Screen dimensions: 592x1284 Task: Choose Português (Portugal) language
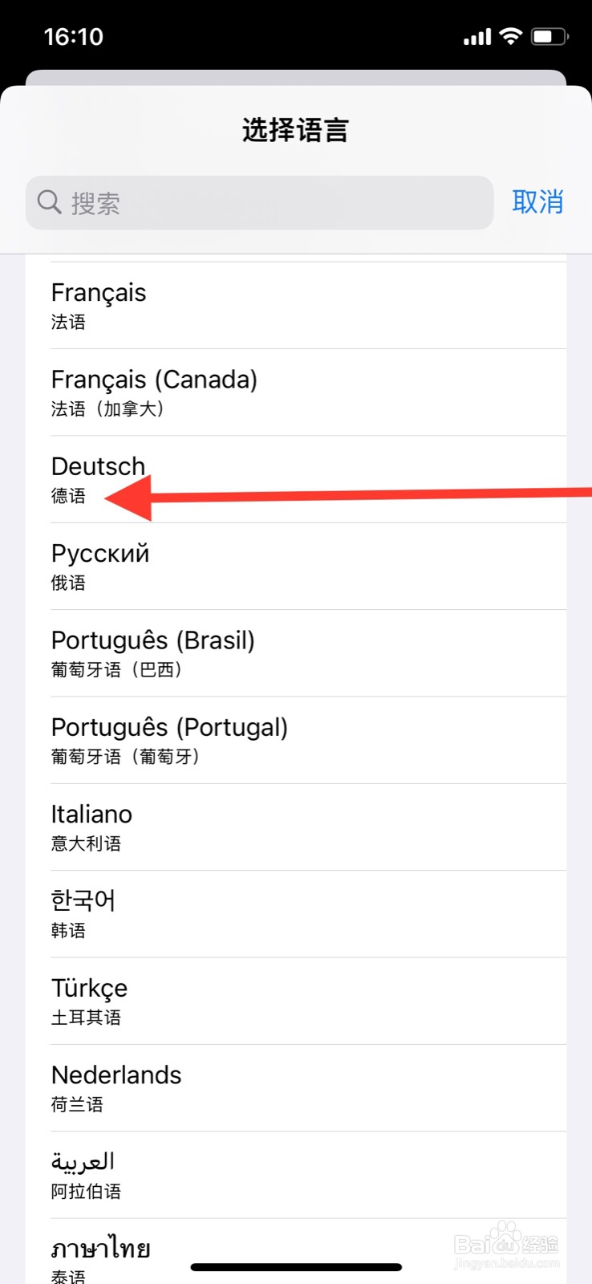tap(308, 740)
